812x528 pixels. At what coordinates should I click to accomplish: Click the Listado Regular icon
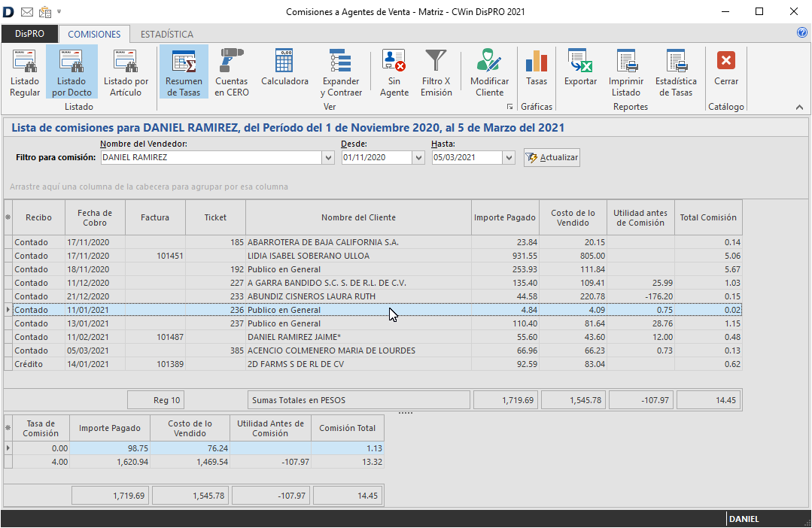coord(25,71)
